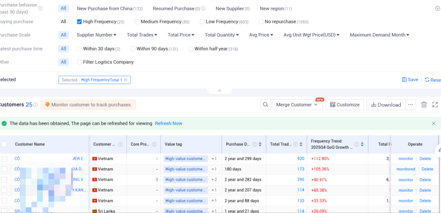Open the 920 total trades value
This screenshot has width=441, height=213.
(300, 159)
